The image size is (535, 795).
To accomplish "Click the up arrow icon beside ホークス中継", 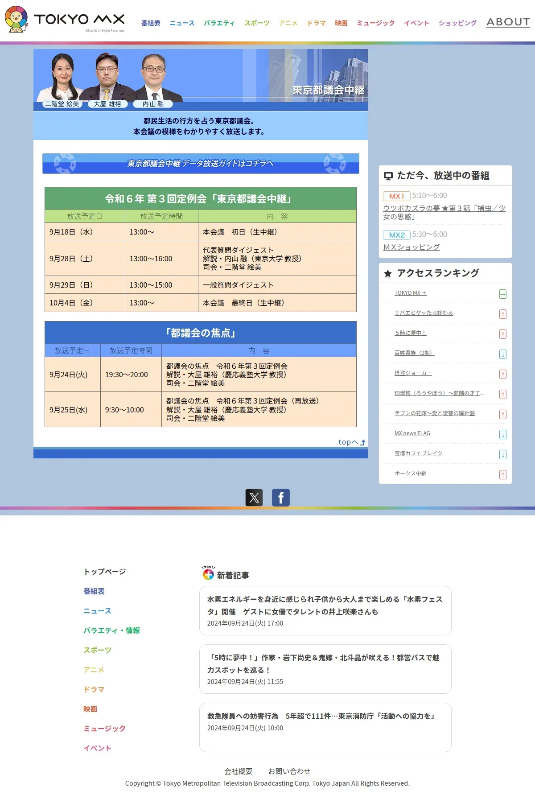I will tap(503, 474).
